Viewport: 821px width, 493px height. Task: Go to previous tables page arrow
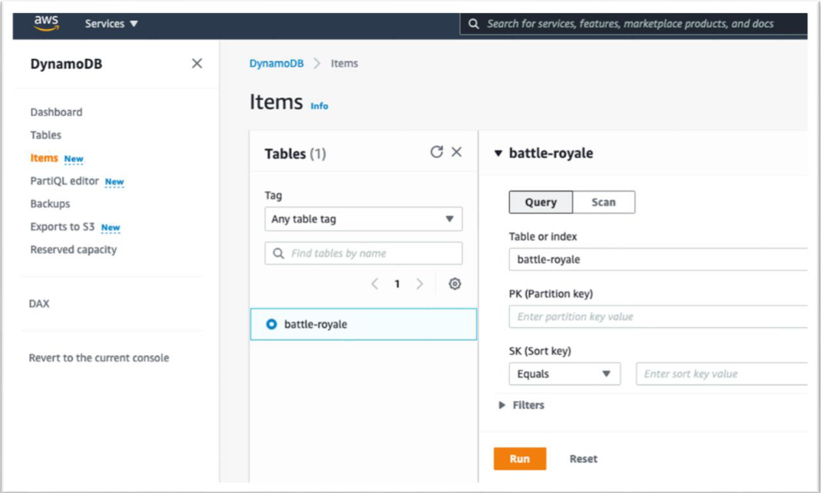(374, 284)
